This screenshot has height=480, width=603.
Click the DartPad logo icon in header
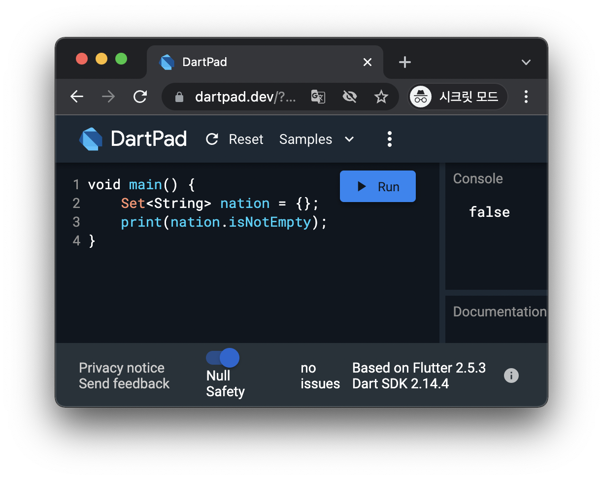91,139
